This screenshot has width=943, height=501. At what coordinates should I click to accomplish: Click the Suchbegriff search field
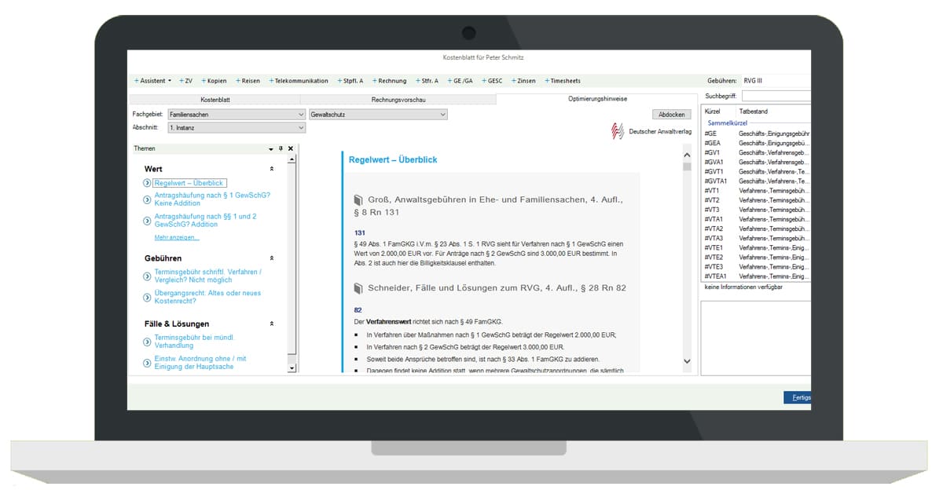coord(776,96)
